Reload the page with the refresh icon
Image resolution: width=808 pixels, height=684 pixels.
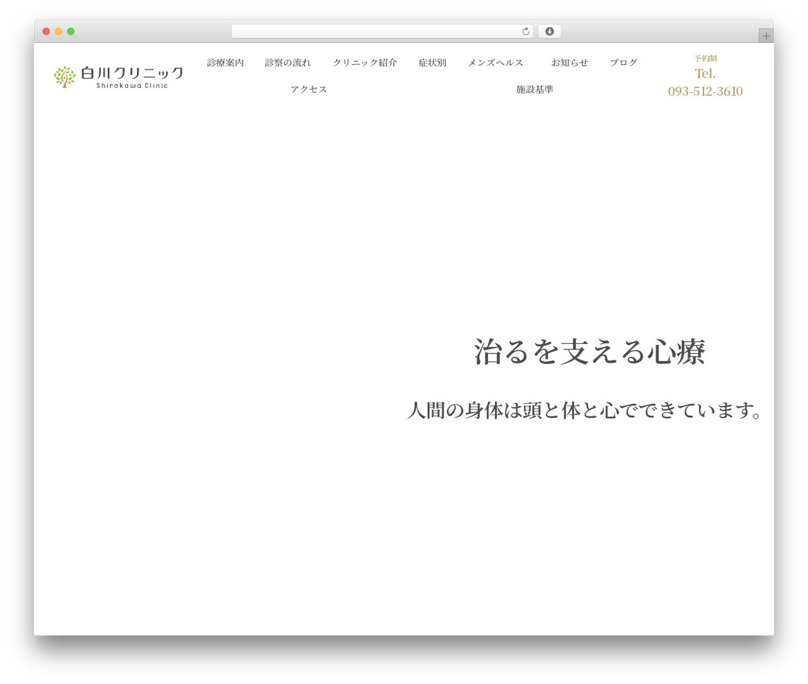pos(526,32)
